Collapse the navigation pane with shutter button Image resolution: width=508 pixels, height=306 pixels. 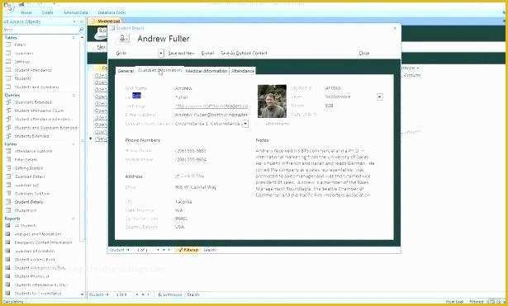point(81,21)
